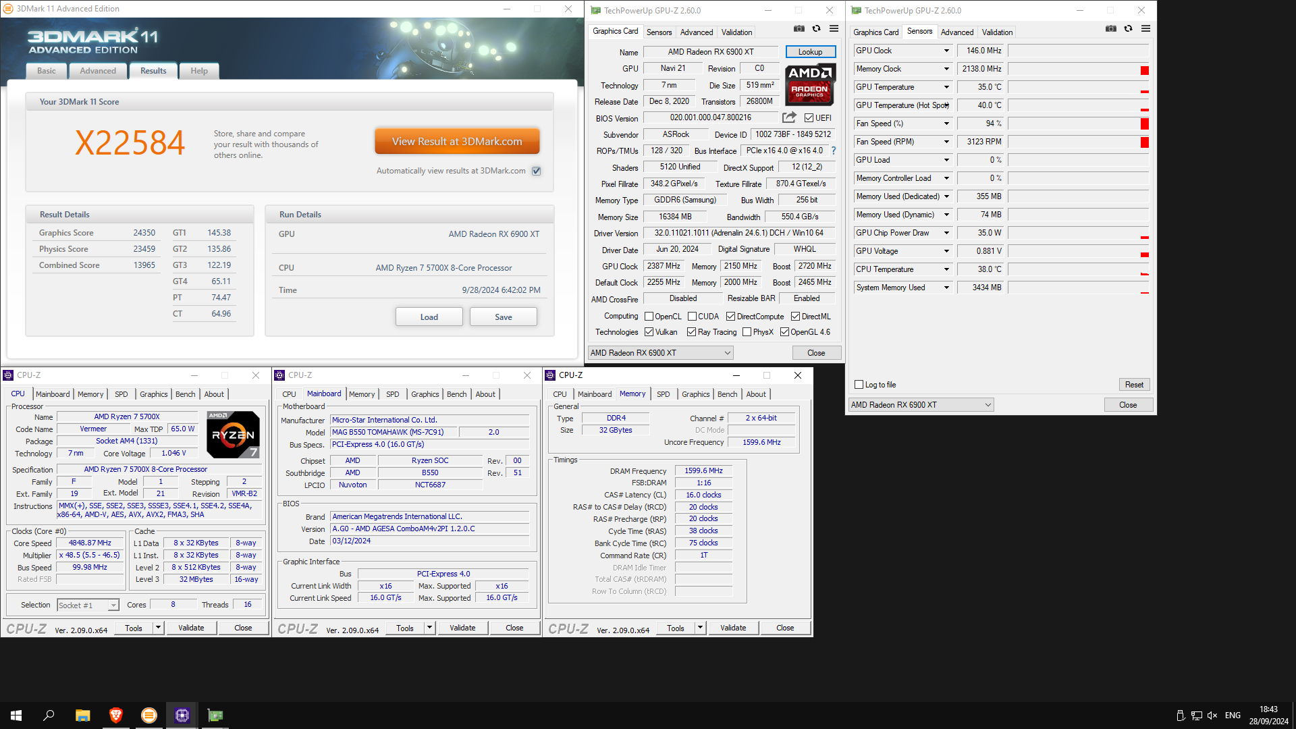The height and width of the screenshot is (729, 1296).
Task: Toggle the Ray Tracing checkbox
Action: point(691,332)
